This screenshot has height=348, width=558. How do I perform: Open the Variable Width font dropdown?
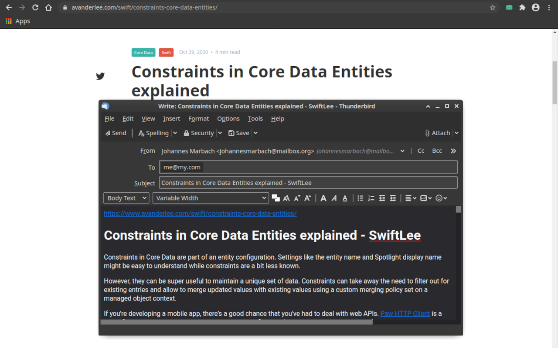click(211, 198)
